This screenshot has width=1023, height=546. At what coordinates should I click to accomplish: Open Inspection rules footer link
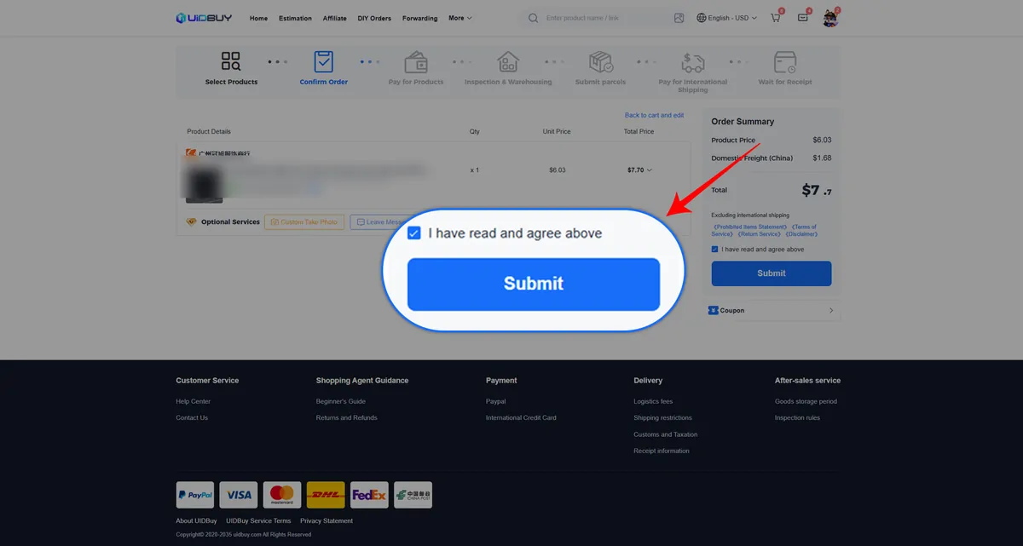click(x=797, y=417)
